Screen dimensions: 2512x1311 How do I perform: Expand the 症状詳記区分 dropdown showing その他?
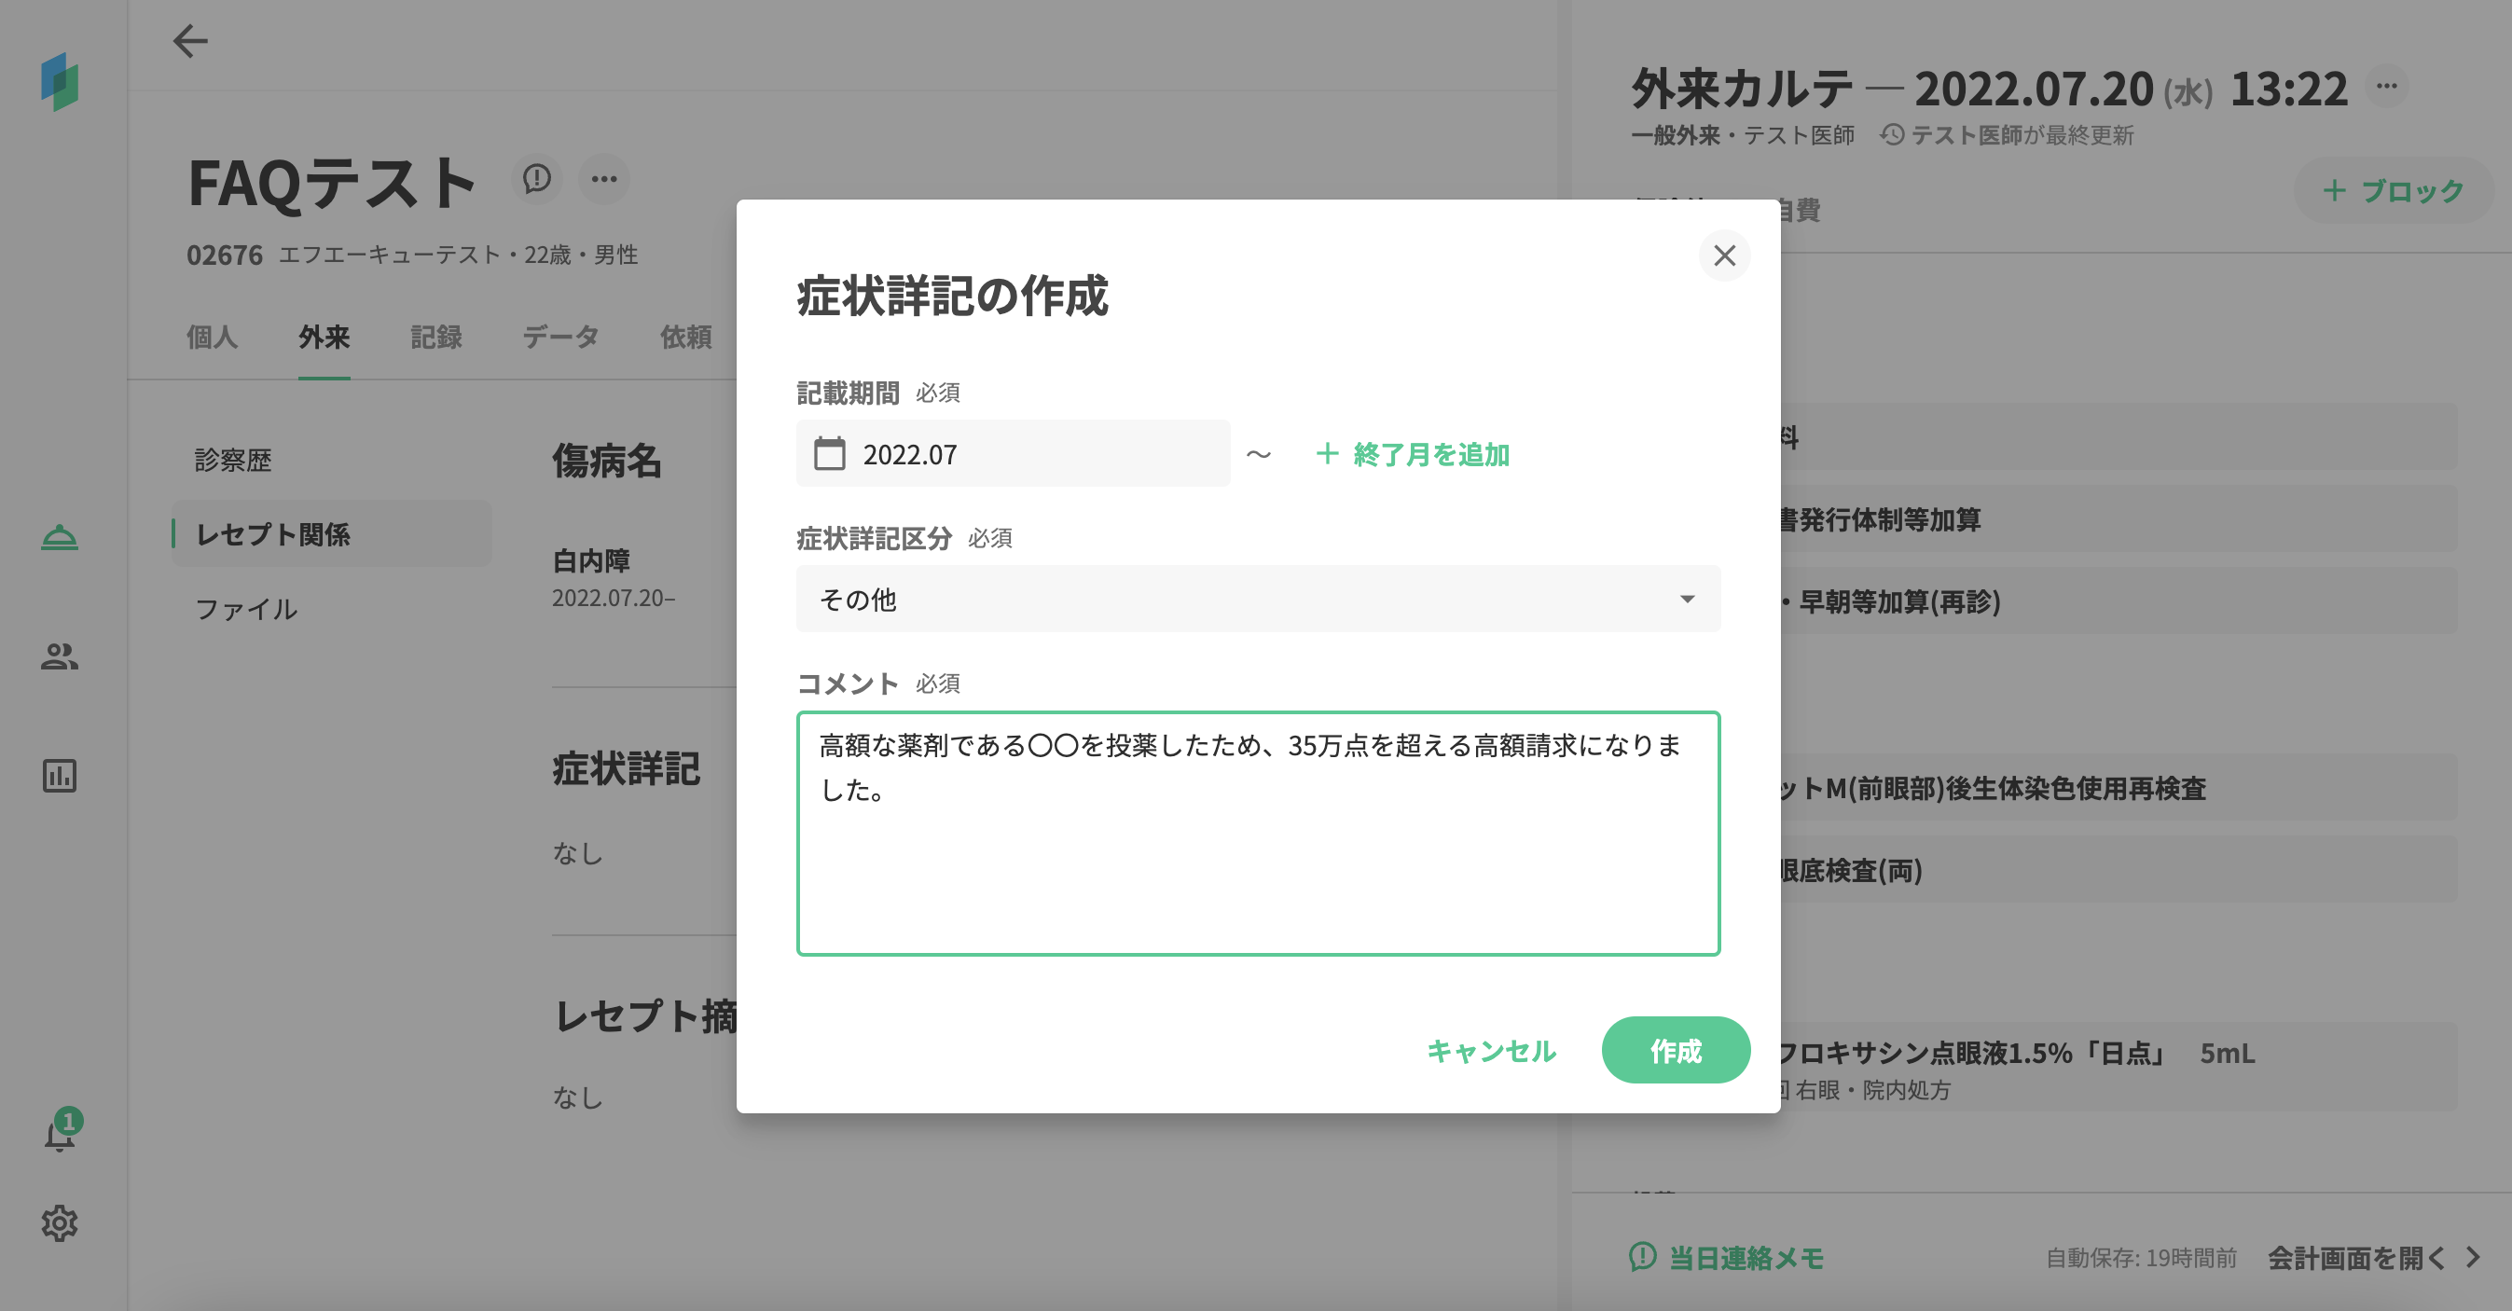[x=1258, y=599]
